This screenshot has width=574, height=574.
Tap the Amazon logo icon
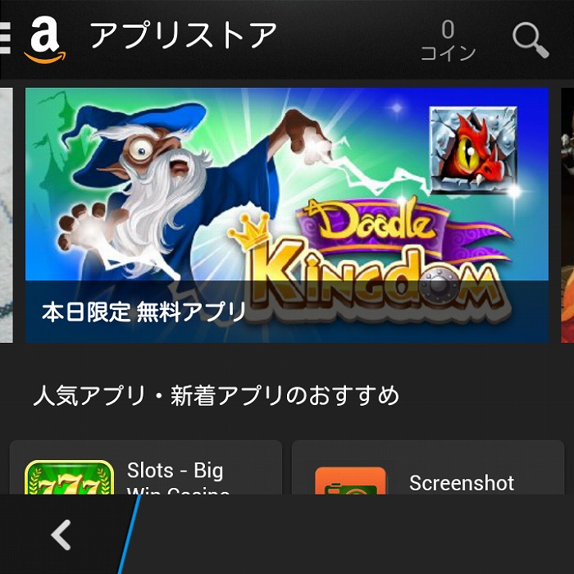(x=45, y=39)
